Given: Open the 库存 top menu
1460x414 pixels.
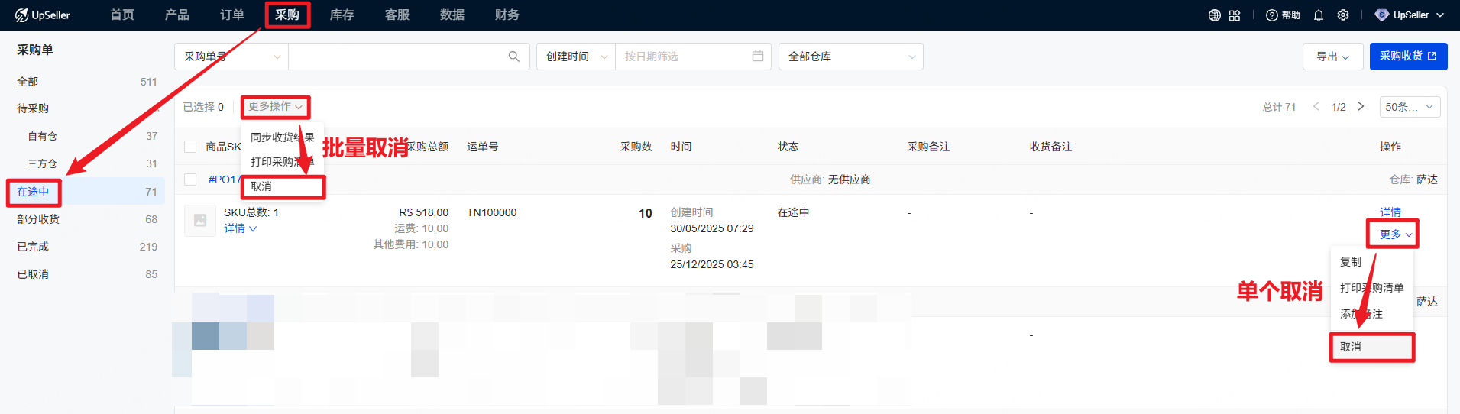Looking at the screenshot, I should 342,15.
